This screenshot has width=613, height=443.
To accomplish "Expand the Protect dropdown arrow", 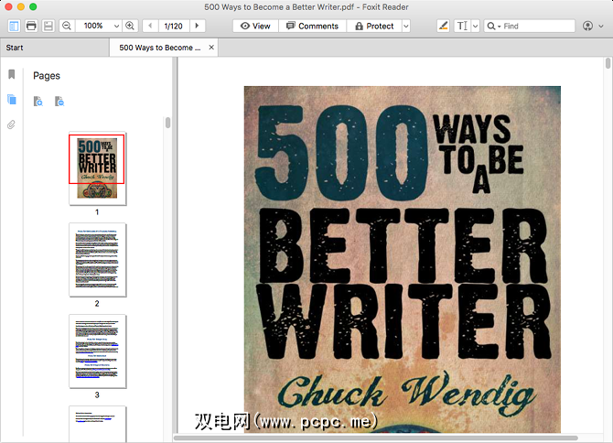I will pos(406,27).
